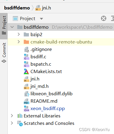Click the README.md markdown icon
The height and width of the screenshot is (134, 114).
[26, 101]
